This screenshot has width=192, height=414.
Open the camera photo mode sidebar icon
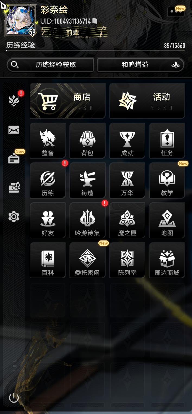pyautogui.click(x=14, y=187)
